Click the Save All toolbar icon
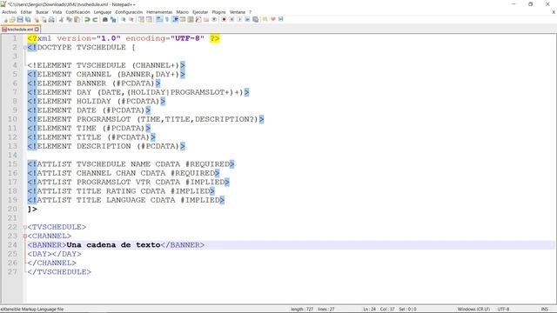This screenshot has width=557, height=313. tap(28, 19)
